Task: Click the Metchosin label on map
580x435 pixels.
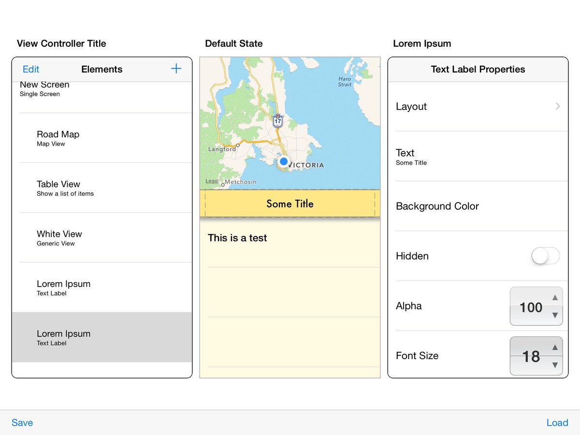Action: pos(241,182)
